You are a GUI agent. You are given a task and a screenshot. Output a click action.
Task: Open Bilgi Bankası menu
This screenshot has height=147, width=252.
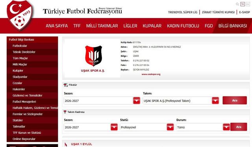point(233,26)
